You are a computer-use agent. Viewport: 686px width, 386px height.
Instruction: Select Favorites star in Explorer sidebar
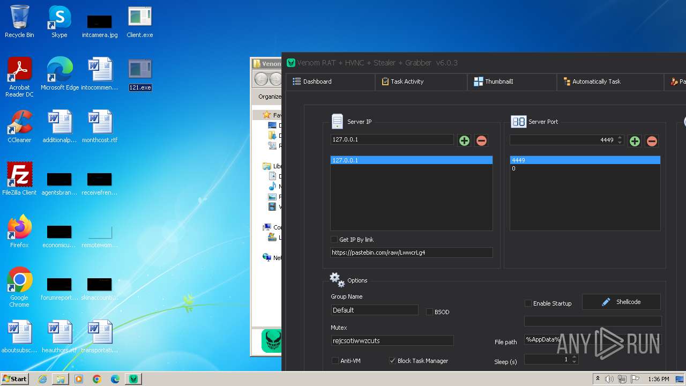267,115
